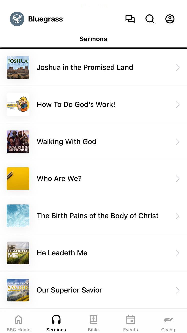Go to BBC Home tab
The height and width of the screenshot is (333, 187).
(x=19, y=323)
